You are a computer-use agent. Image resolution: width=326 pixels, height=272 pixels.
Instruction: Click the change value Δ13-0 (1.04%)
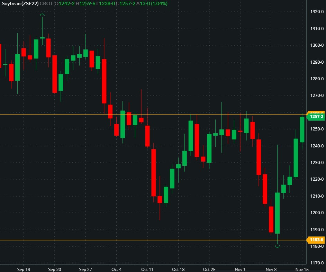[x=151, y=3]
